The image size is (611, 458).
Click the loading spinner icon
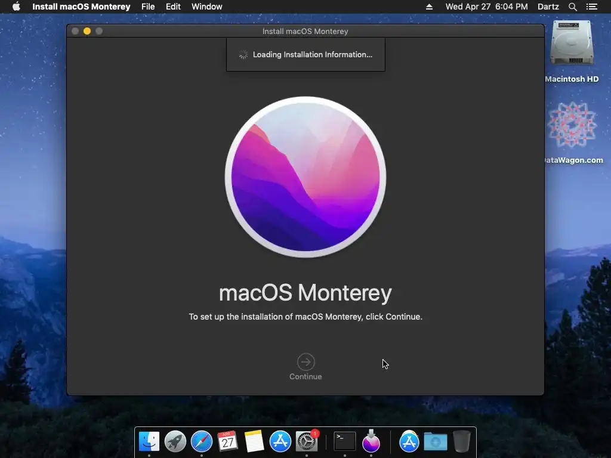tap(243, 54)
